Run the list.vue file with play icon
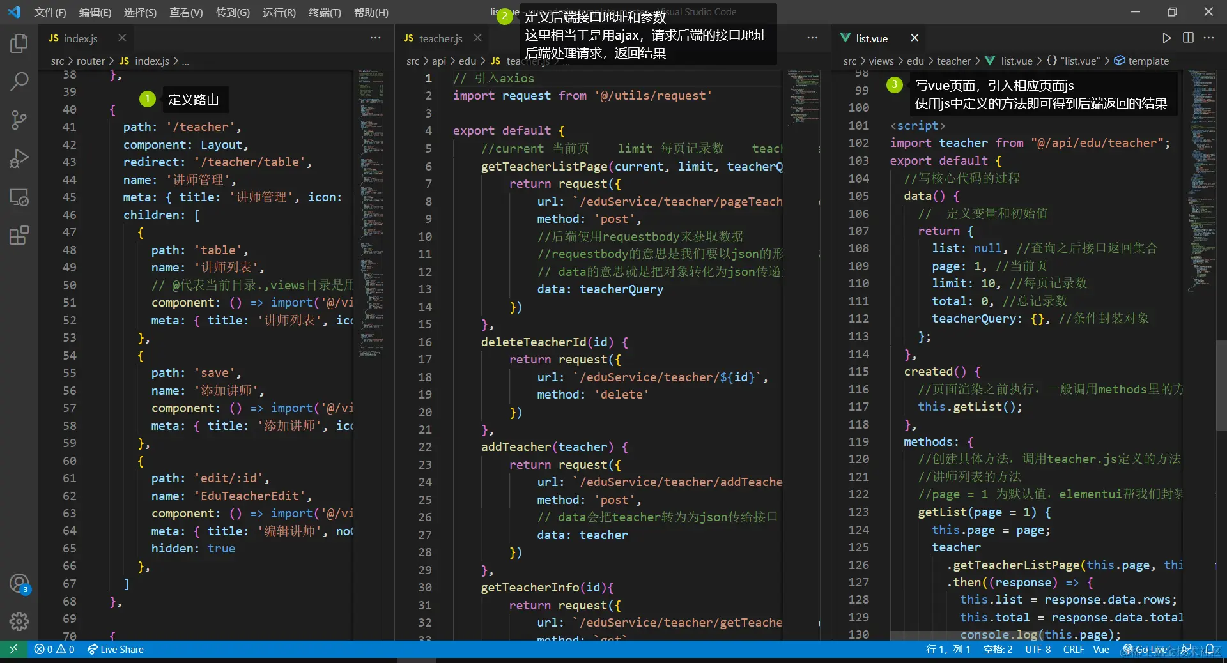The height and width of the screenshot is (663, 1227). [1166, 38]
